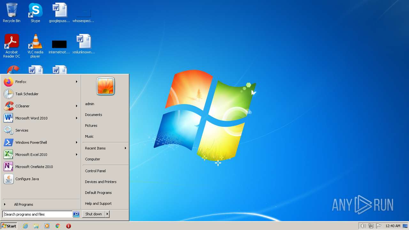Launch Firefox from the Start menu
Screen dimensions: 409x230
click(x=41, y=82)
